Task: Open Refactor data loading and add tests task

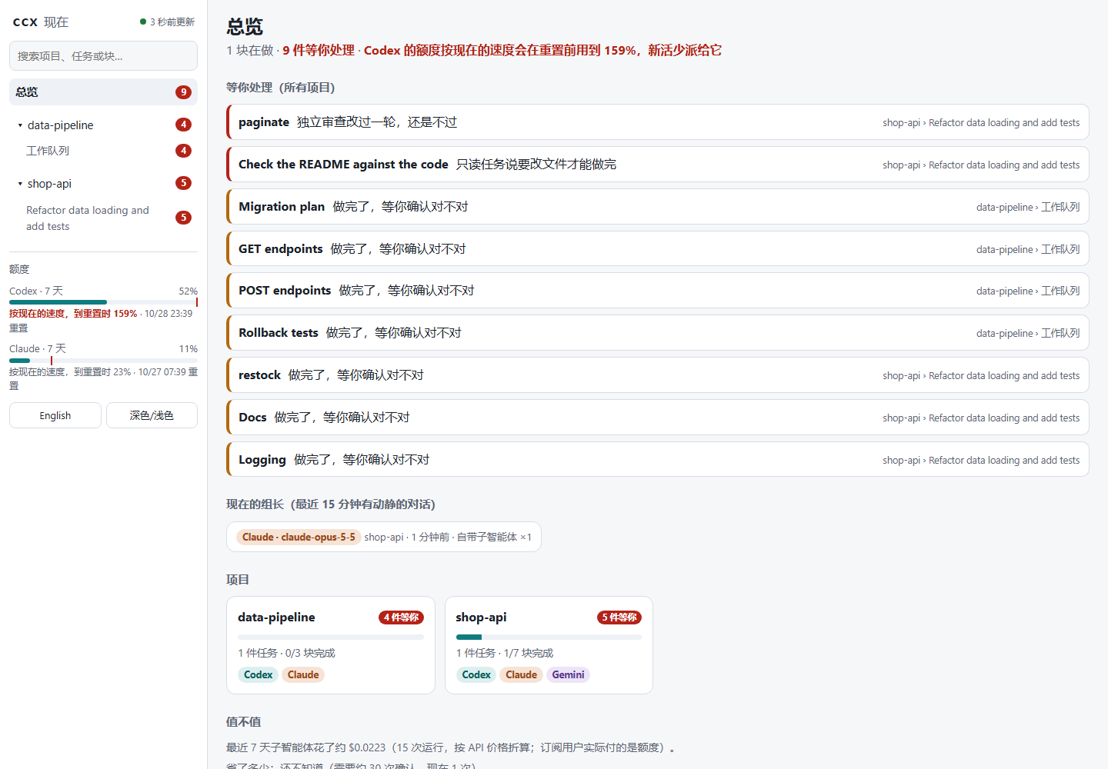Action: tap(103, 218)
